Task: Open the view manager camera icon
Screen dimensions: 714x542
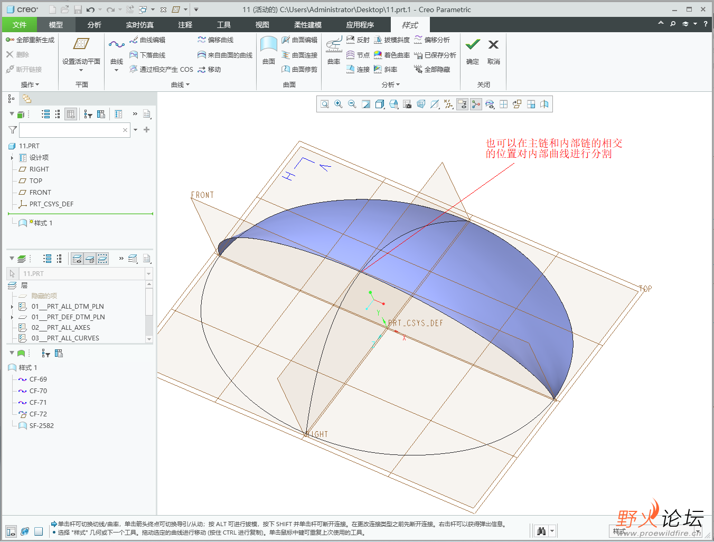Action: (x=407, y=104)
